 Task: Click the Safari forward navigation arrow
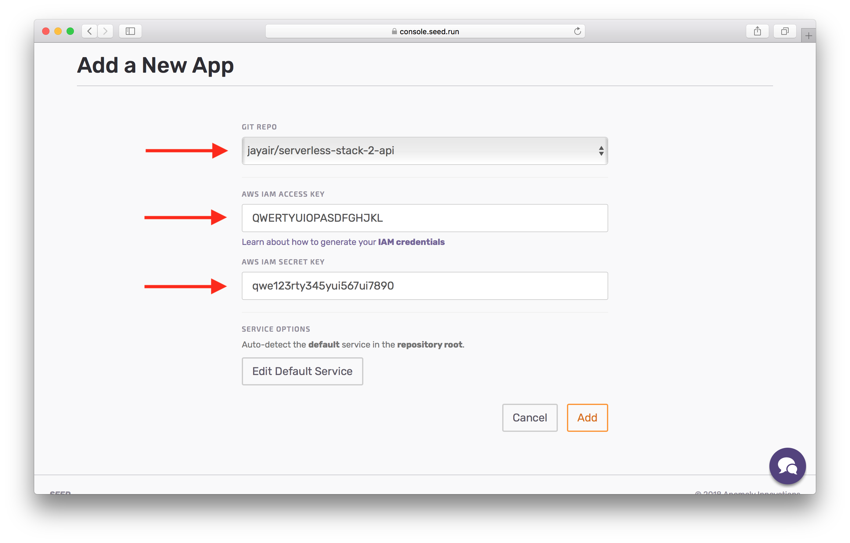point(105,31)
